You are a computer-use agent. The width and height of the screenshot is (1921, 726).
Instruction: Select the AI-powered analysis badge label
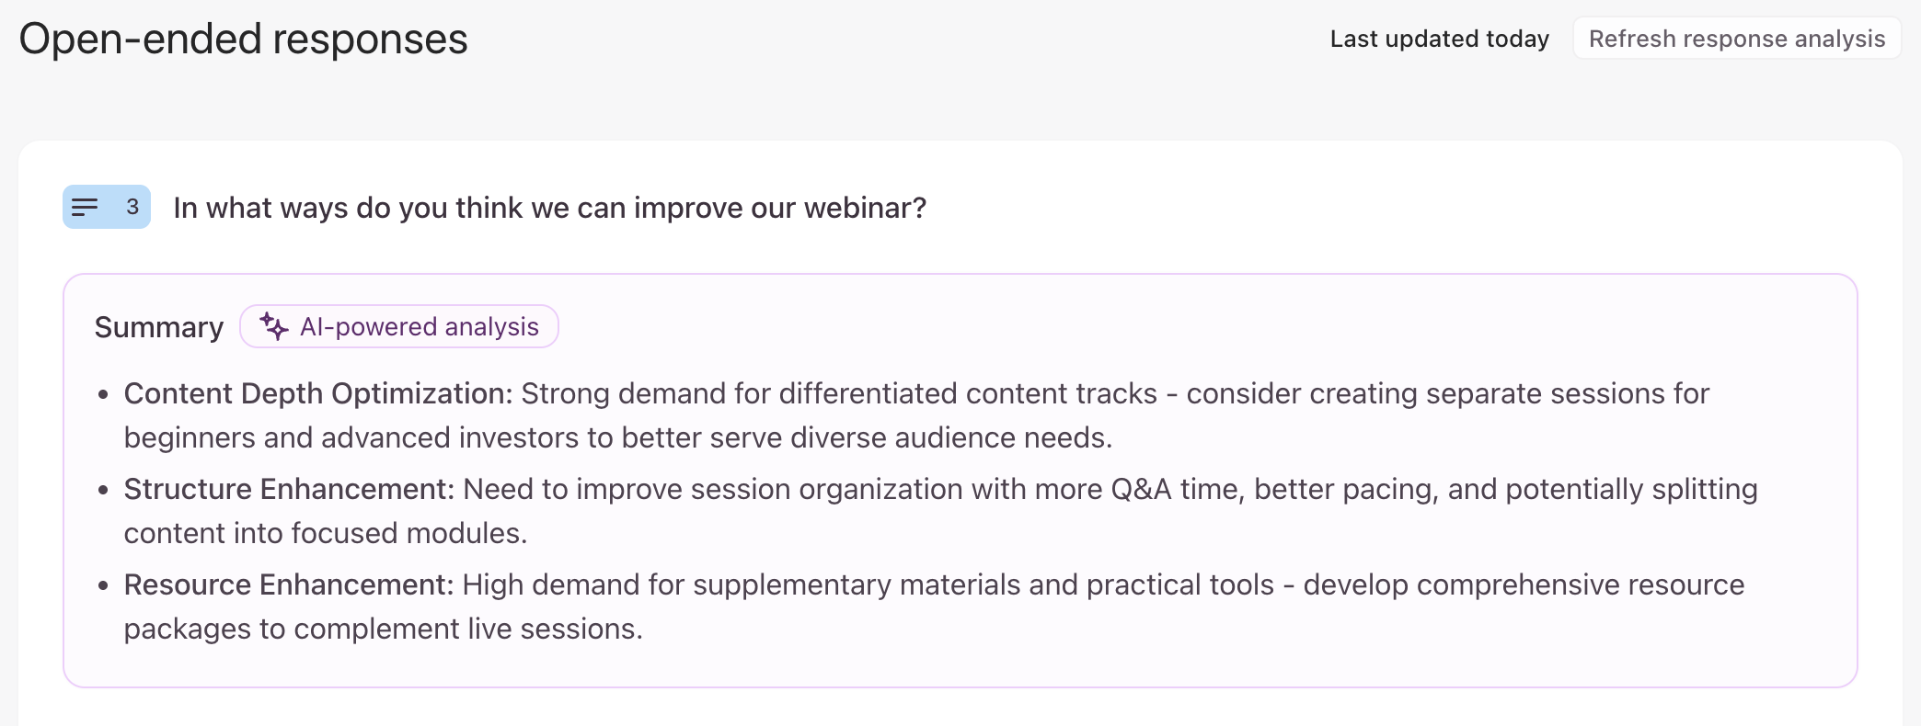point(419,327)
